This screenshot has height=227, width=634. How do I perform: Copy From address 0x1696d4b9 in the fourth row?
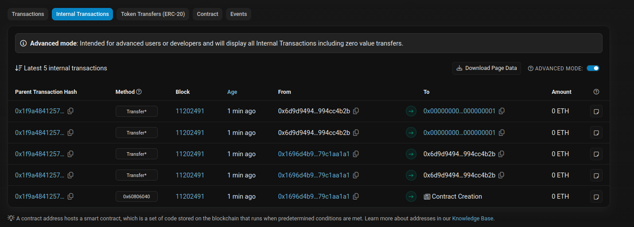point(356,175)
